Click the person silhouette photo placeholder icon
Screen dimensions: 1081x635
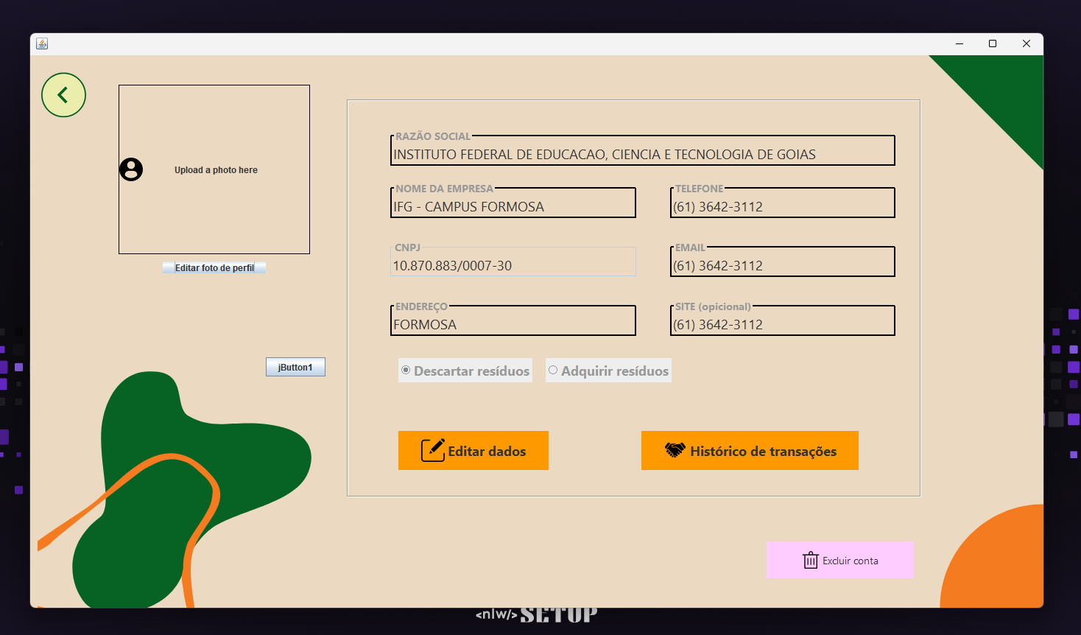[x=131, y=169]
